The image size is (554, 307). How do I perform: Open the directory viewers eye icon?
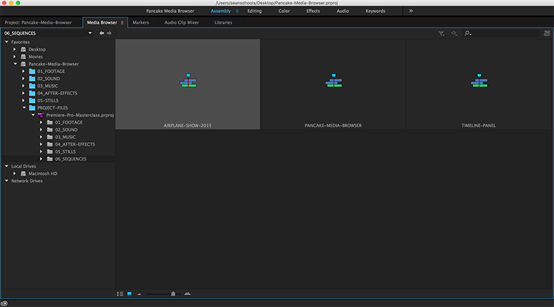point(454,34)
